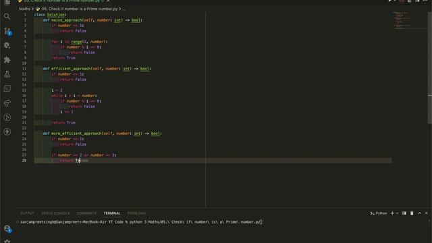The height and width of the screenshot is (243, 432).
Task: Split the terminal panel
Action: [404, 213]
